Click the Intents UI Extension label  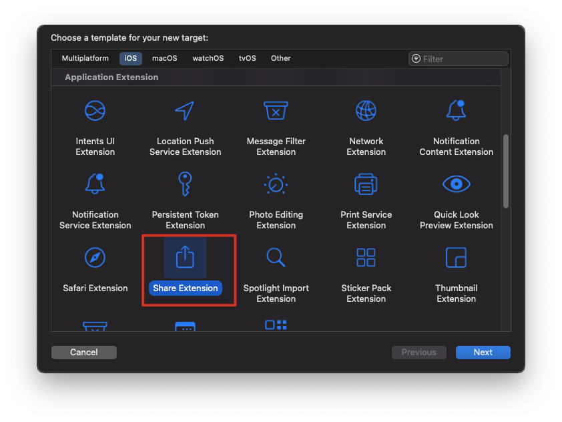click(x=95, y=146)
